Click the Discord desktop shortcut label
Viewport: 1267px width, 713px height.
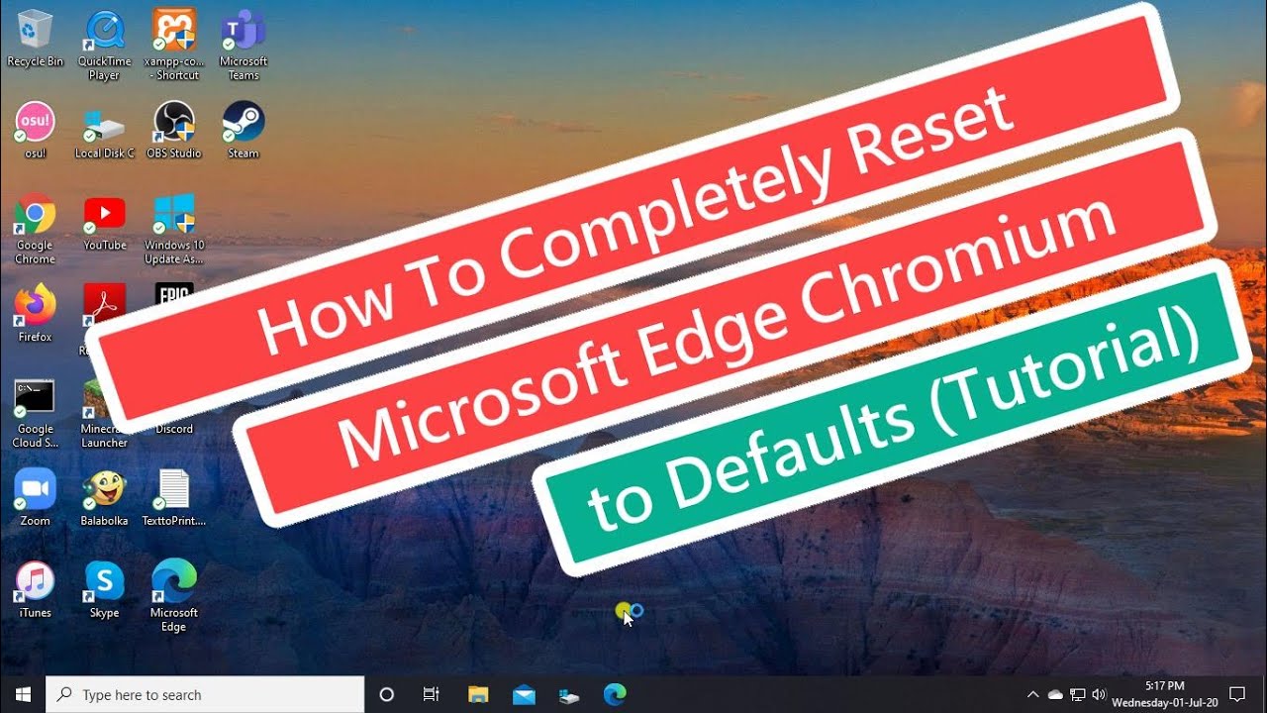174,429
